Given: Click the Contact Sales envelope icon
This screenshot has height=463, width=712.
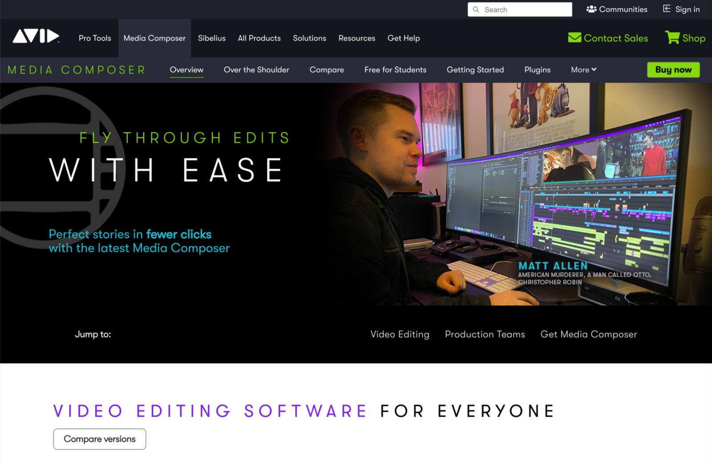Looking at the screenshot, I should (574, 38).
